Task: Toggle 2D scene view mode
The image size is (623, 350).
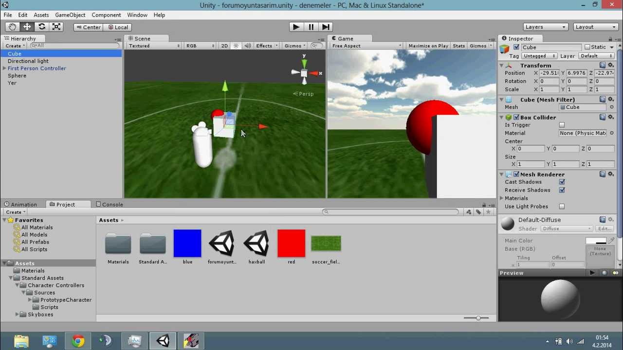Action: click(x=224, y=46)
